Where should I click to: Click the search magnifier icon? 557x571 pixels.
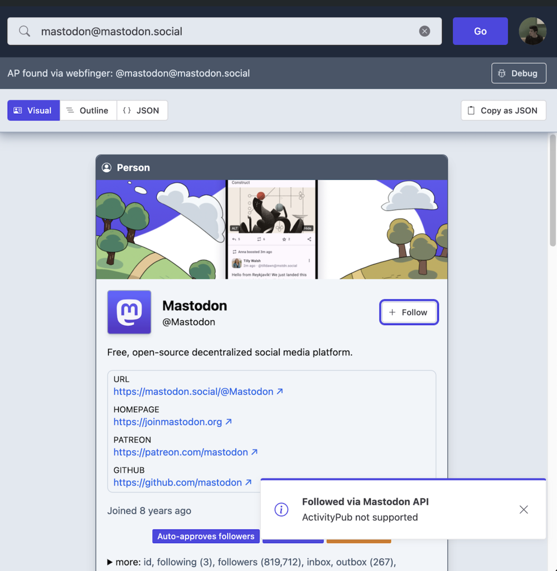pos(25,31)
